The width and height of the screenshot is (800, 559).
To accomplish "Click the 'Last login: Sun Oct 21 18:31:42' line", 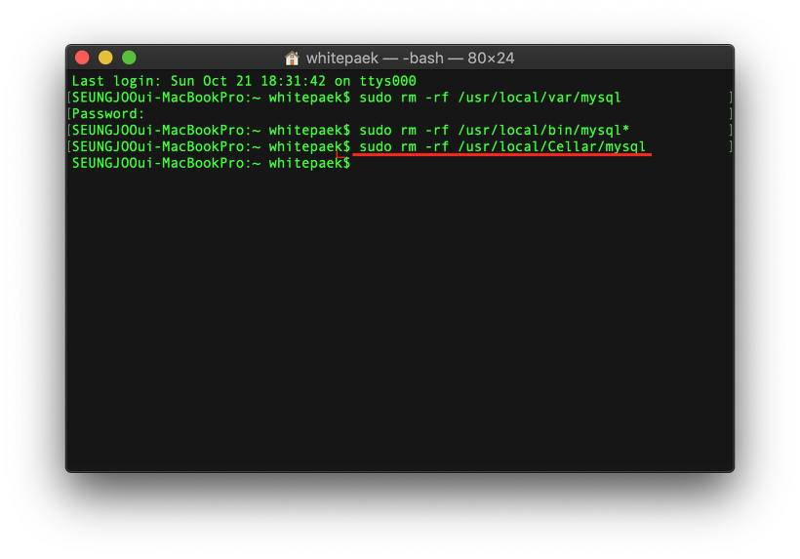I will click(244, 81).
